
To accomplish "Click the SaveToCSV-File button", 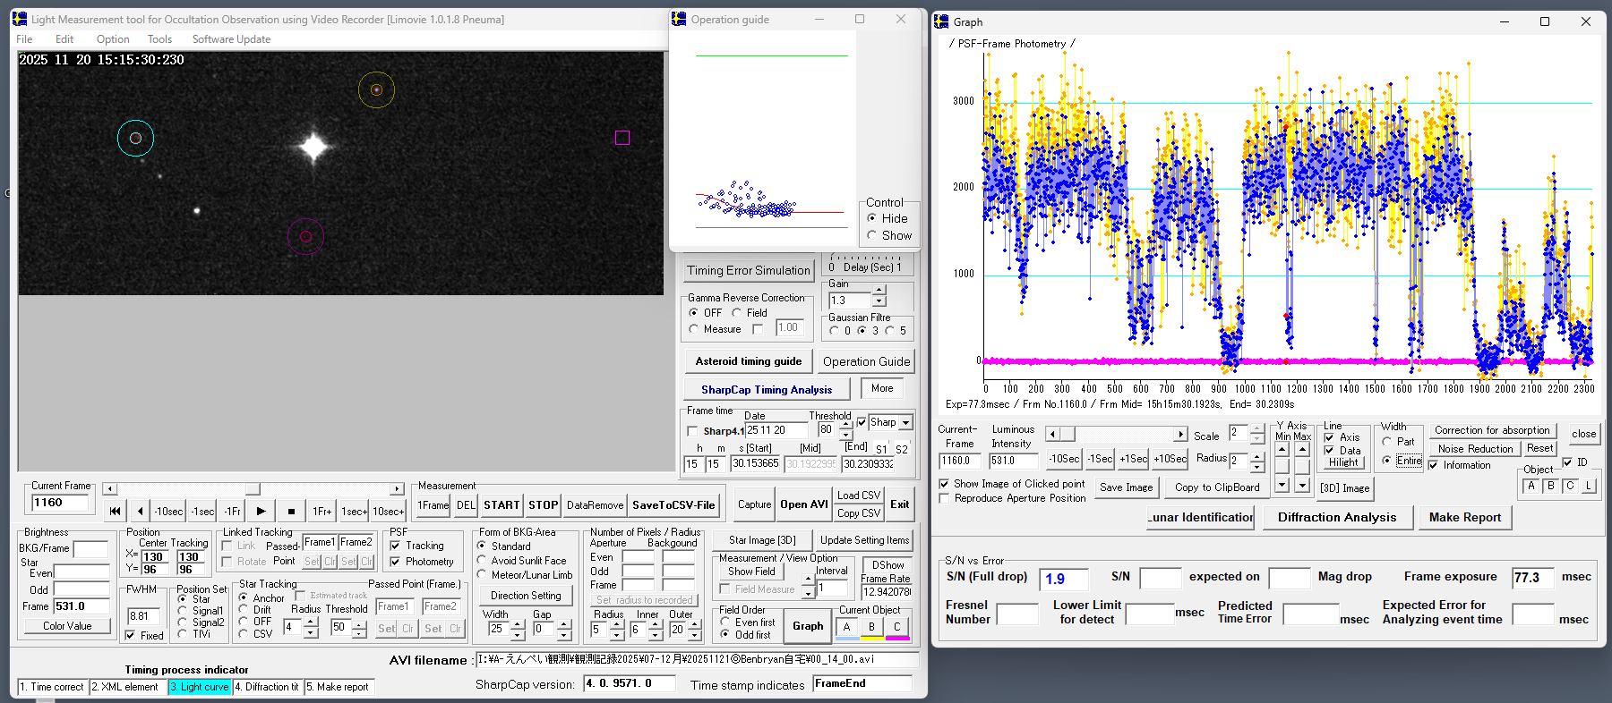I will click(x=673, y=505).
